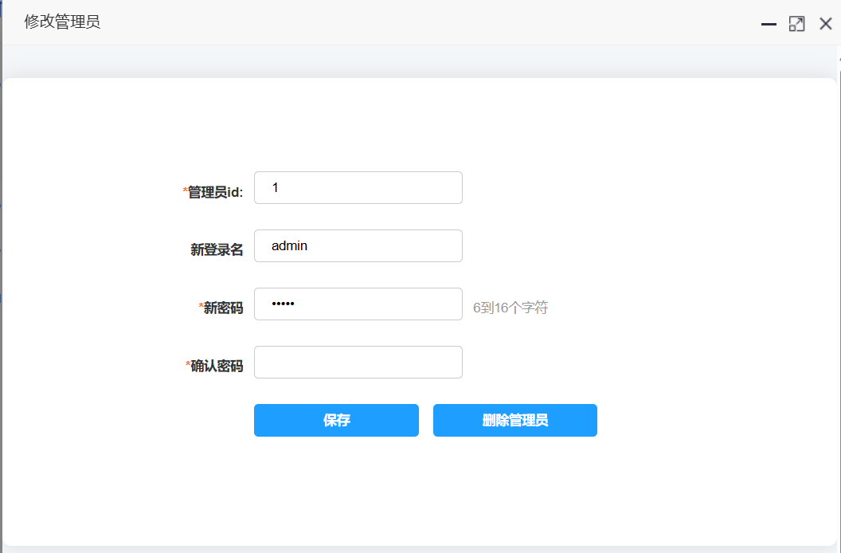Click the 6到16个字符 hint text

coord(510,308)
